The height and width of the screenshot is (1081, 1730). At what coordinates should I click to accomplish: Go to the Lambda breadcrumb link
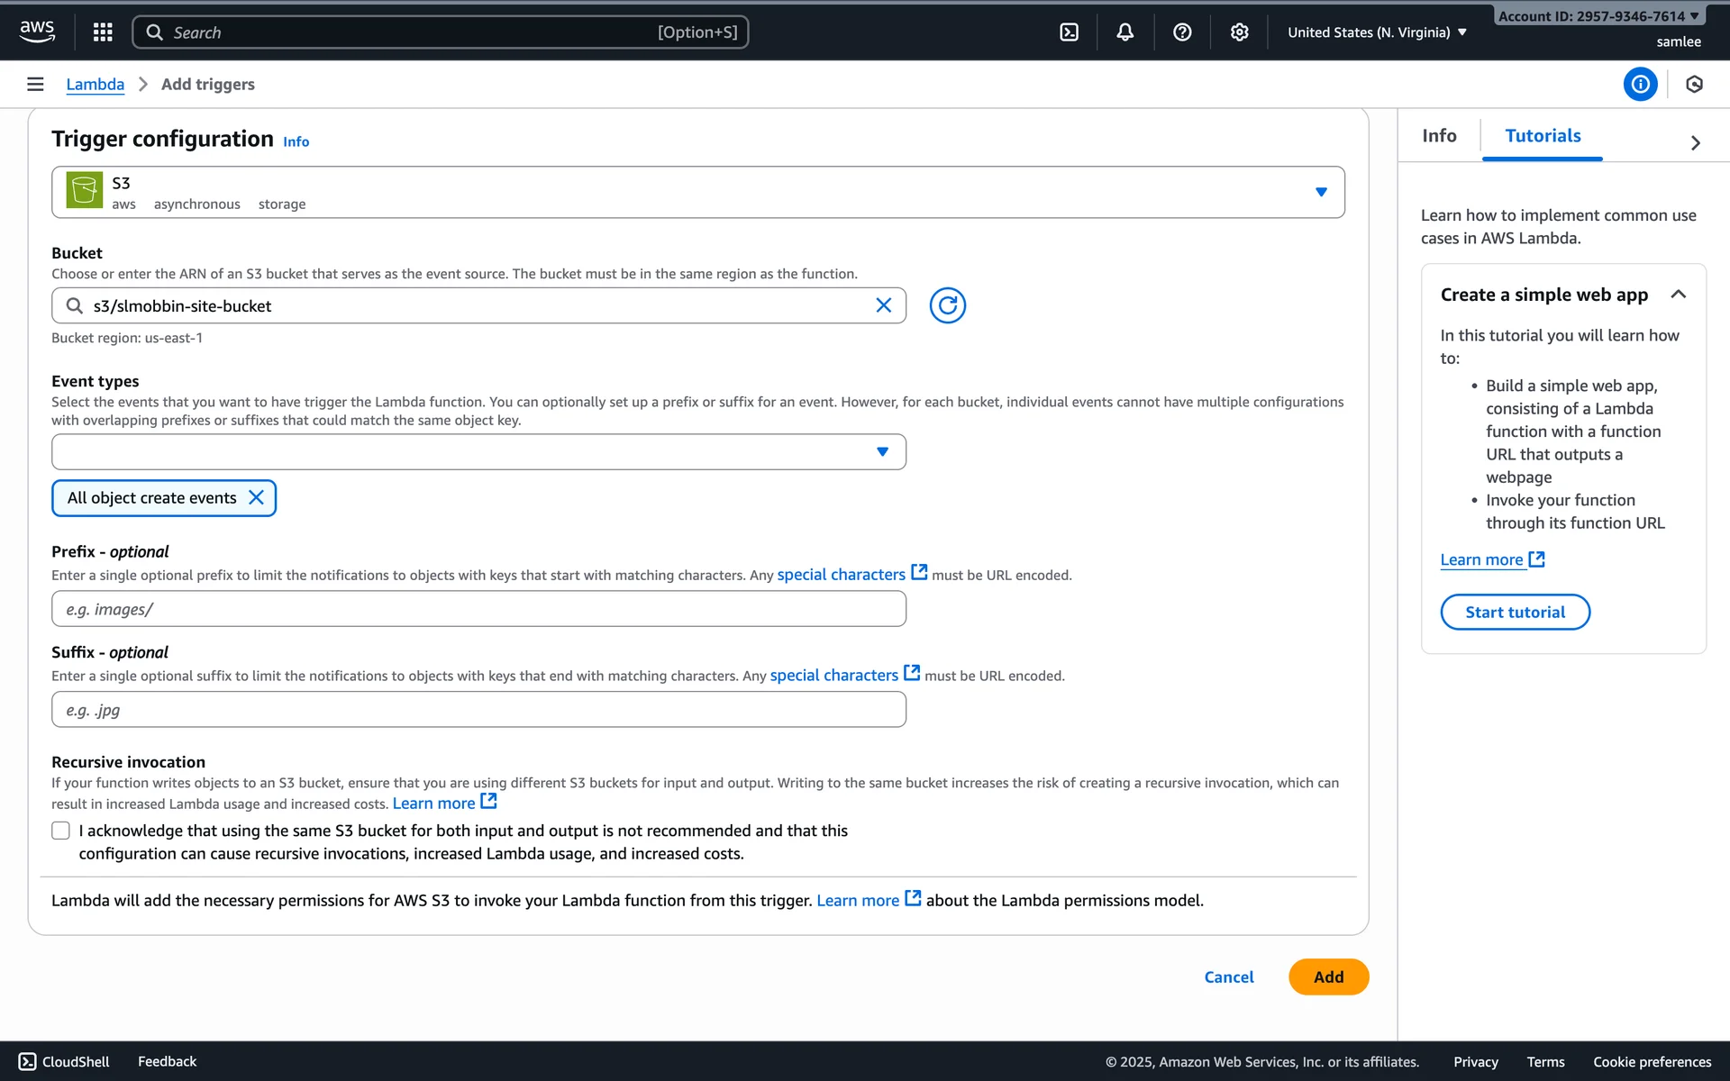tap(95, 84)
